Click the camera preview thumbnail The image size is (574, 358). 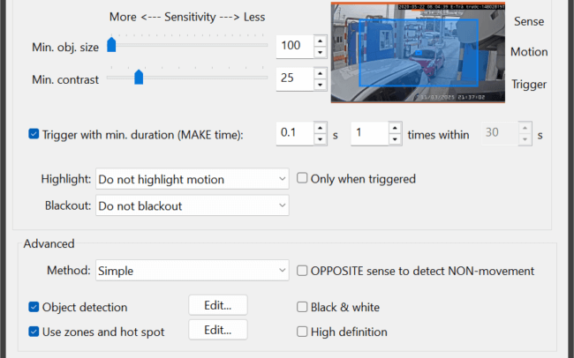[x=418, y=53]
